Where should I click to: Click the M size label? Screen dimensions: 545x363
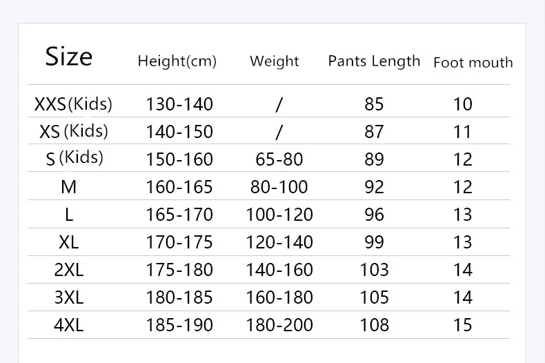(x=69, y=187)
